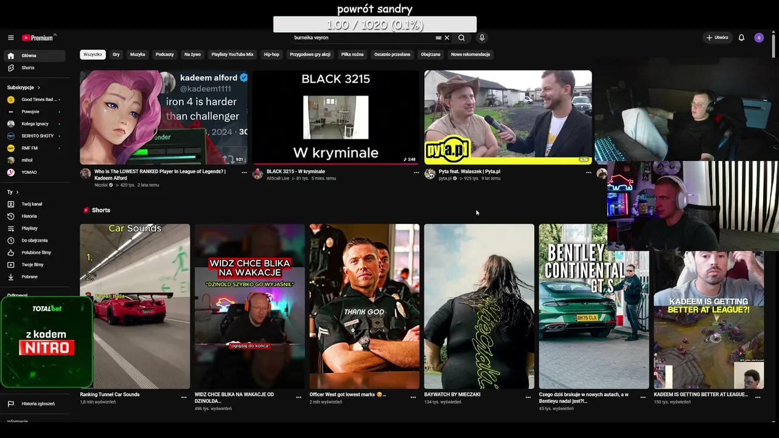Open the mihol subscription channel
Screen dimensions: 779x438
pos(35,161)
